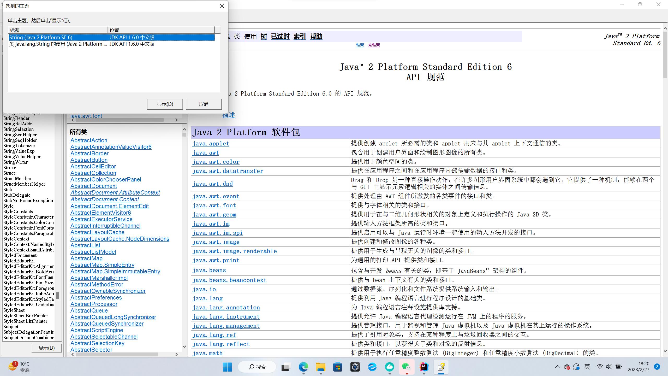Open the AbstractDocument.Content class link

coord(105,199)
